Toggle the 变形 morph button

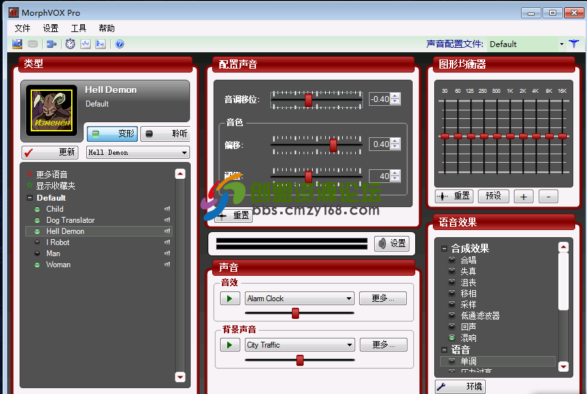point(112,134)
